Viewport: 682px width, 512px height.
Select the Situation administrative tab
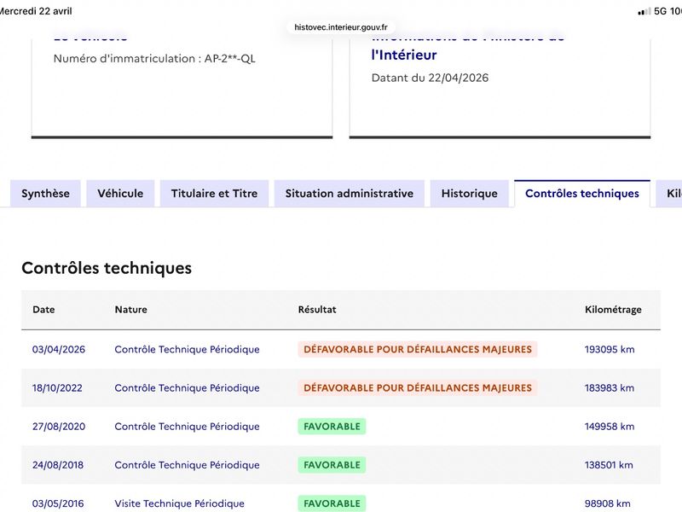coord(350,194)
